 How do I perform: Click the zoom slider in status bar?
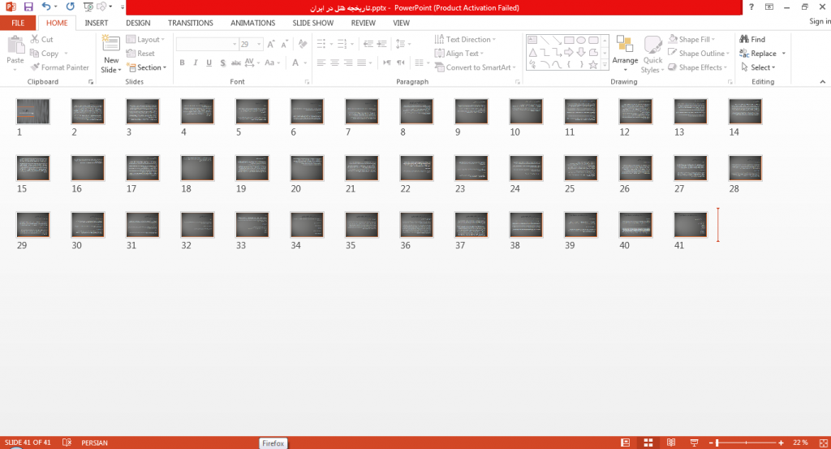[x=748, y=443]
